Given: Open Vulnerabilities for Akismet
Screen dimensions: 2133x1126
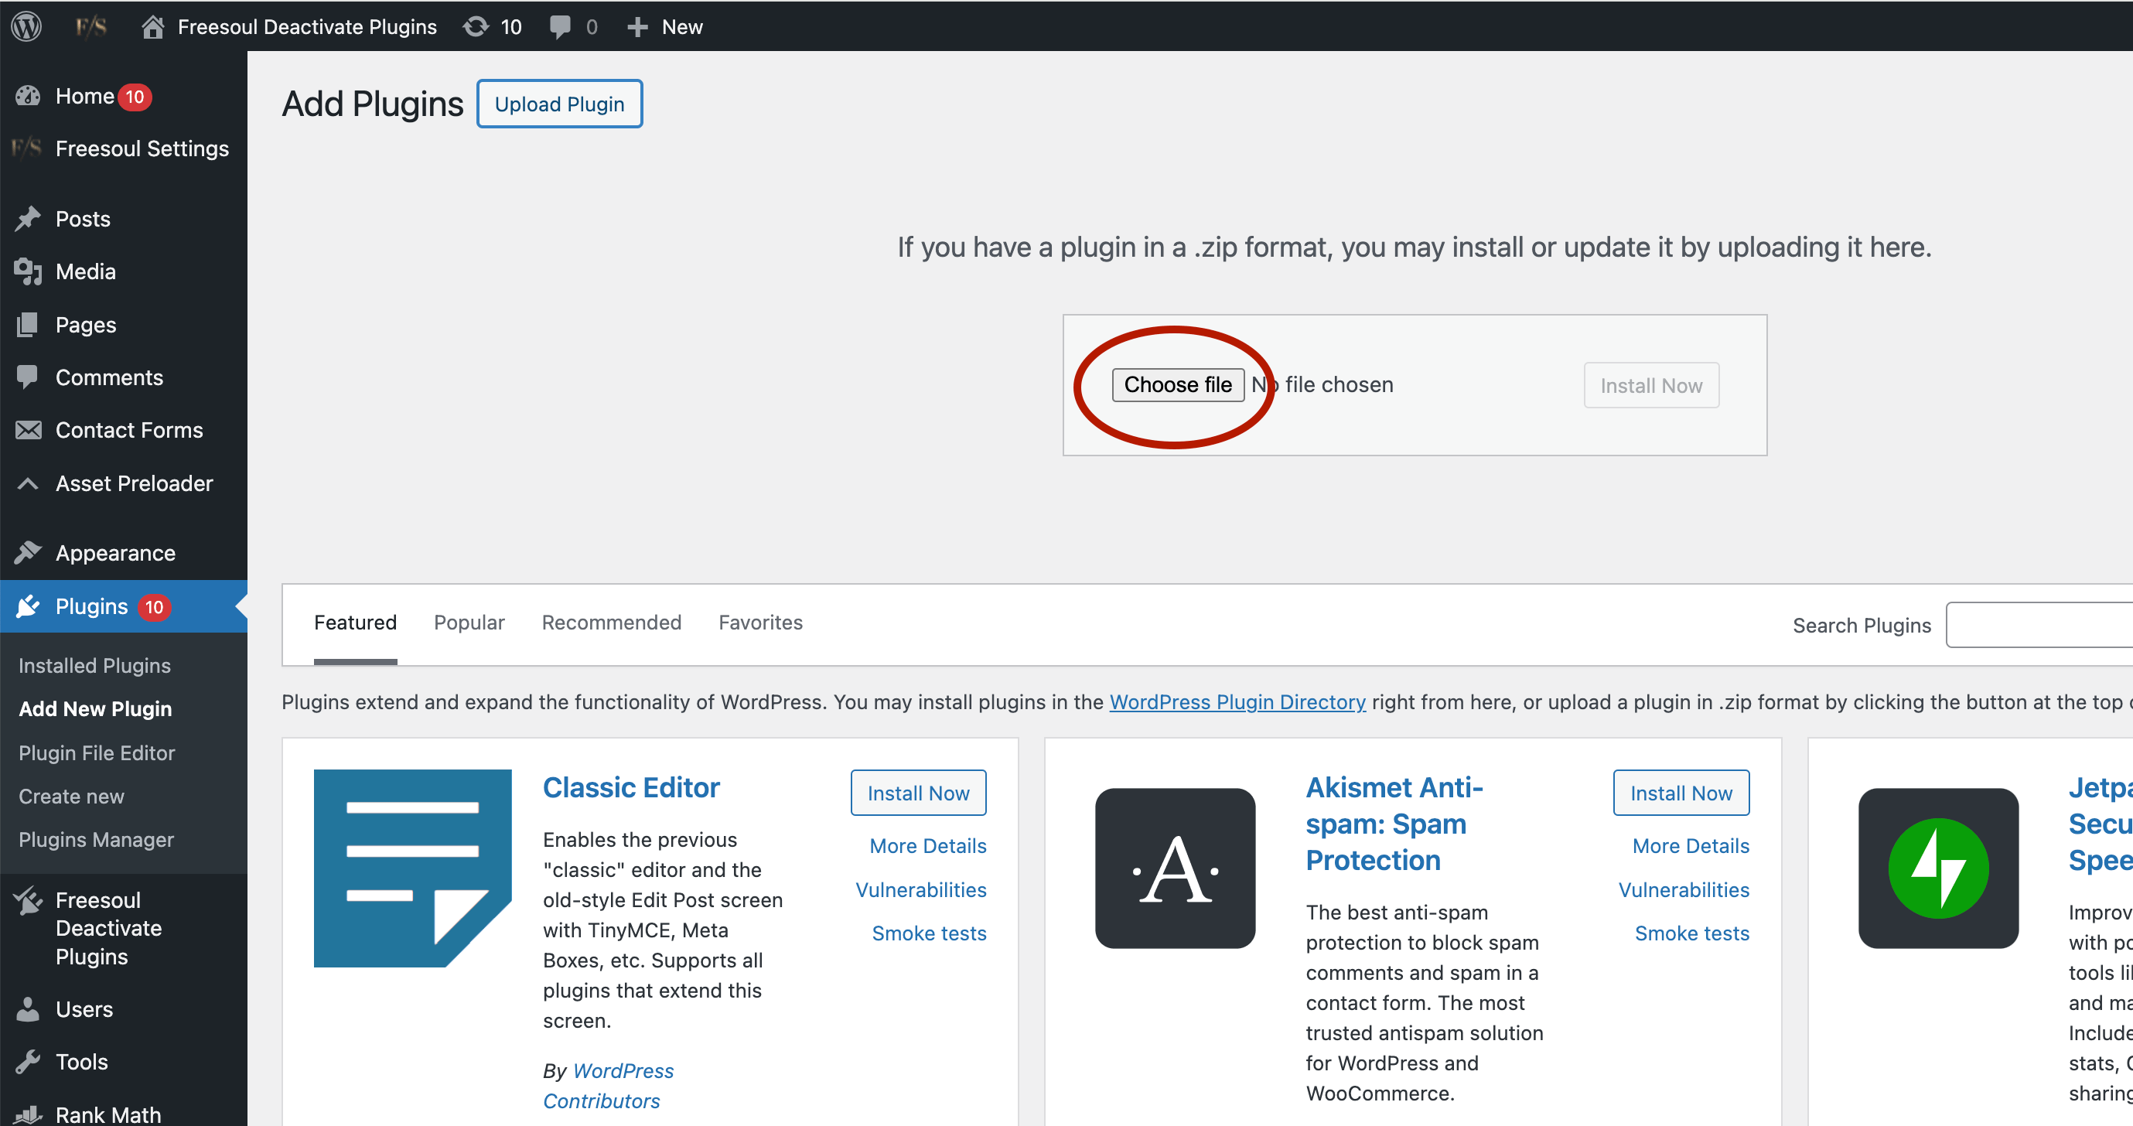Looking at the screenshot, I should click(1684, 889).
